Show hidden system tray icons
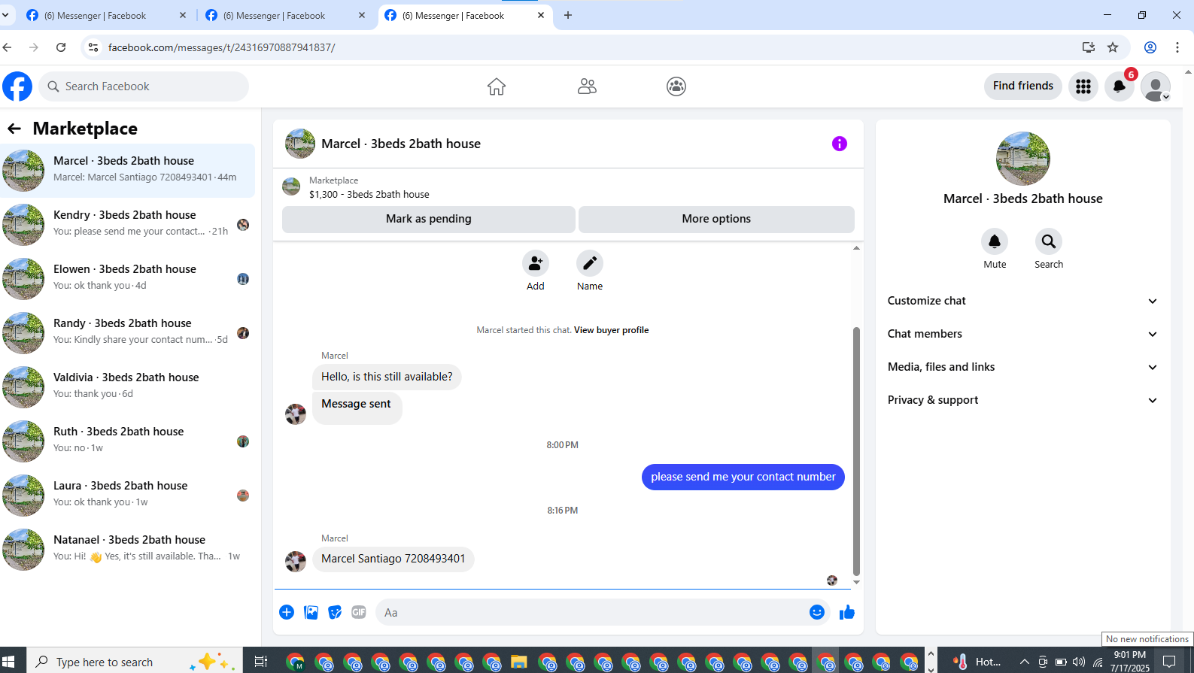The width and height of the screenshot is (1194, 673). (1024, 662)
